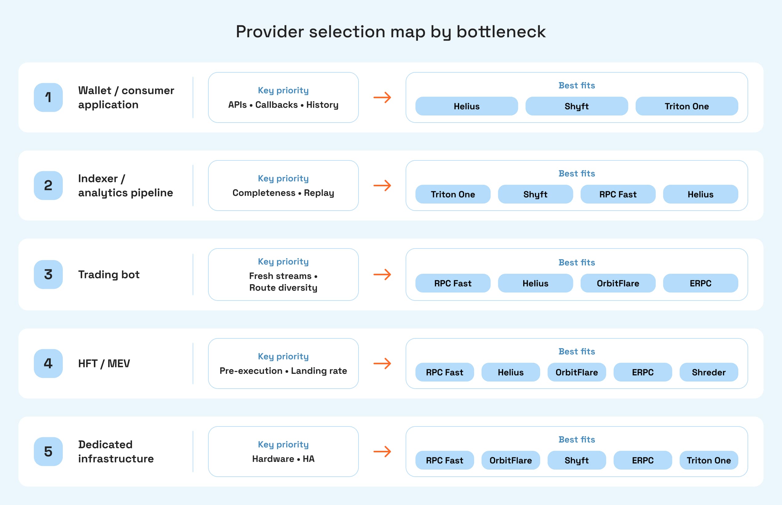The width and height of the screenshot is (782, 505).
Task: Choose Shyft in the Dedicated infrastructure row
Action: (576, 460)
